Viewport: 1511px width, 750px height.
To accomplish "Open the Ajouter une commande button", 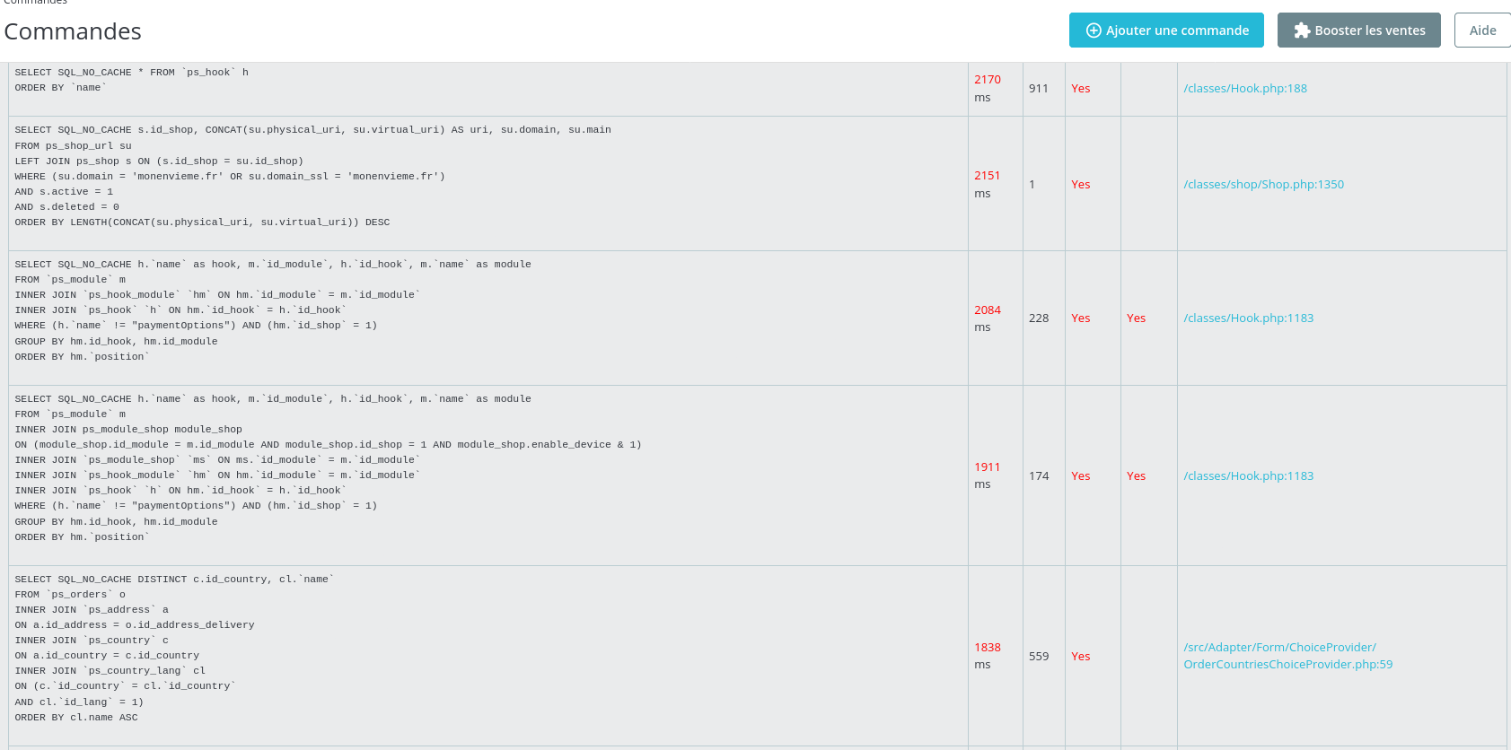I will point(1166,31).
